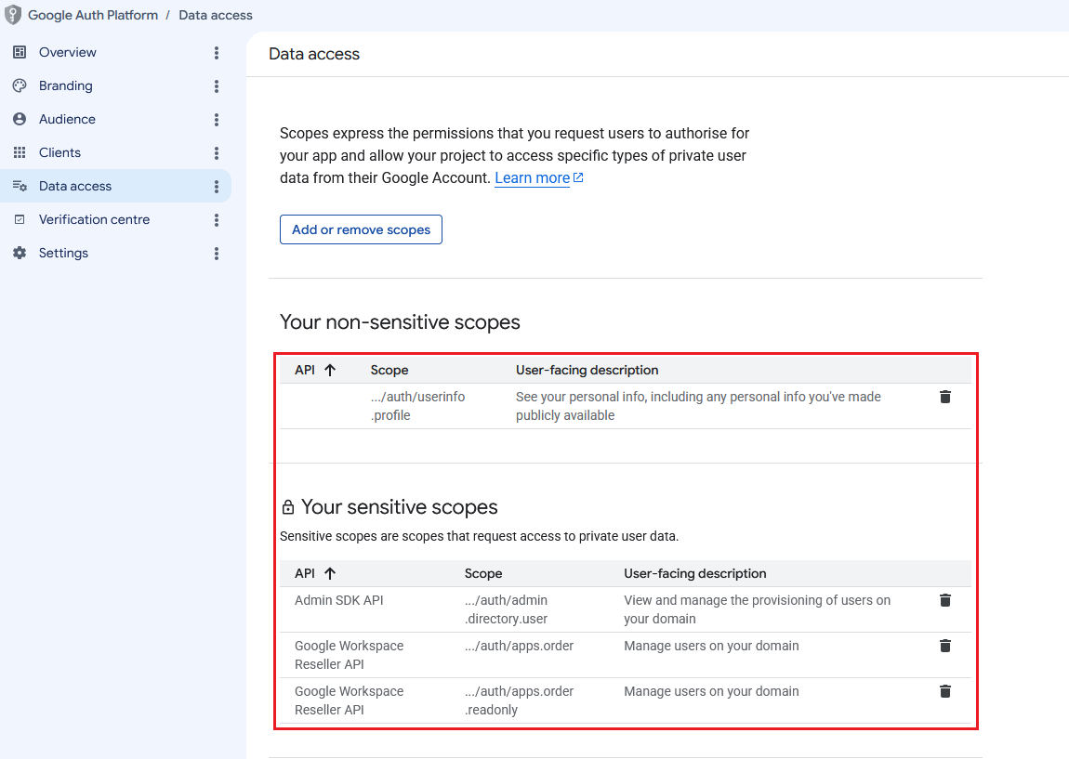Click the Clients grid icon
Viewport: 1069px width, 759px height.
[x=20, y=152]
